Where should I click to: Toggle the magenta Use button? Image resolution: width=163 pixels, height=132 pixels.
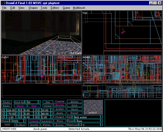pos(34,106)
